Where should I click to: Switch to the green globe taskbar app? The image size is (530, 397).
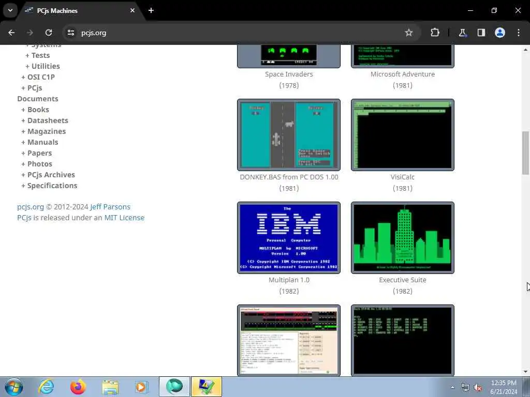coord(174,387)
